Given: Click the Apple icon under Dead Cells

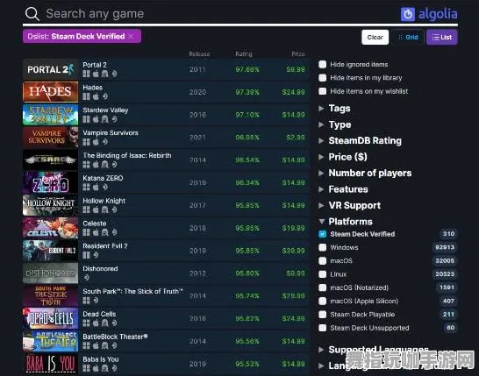Looking at the screenshot, I should [96, 323].
